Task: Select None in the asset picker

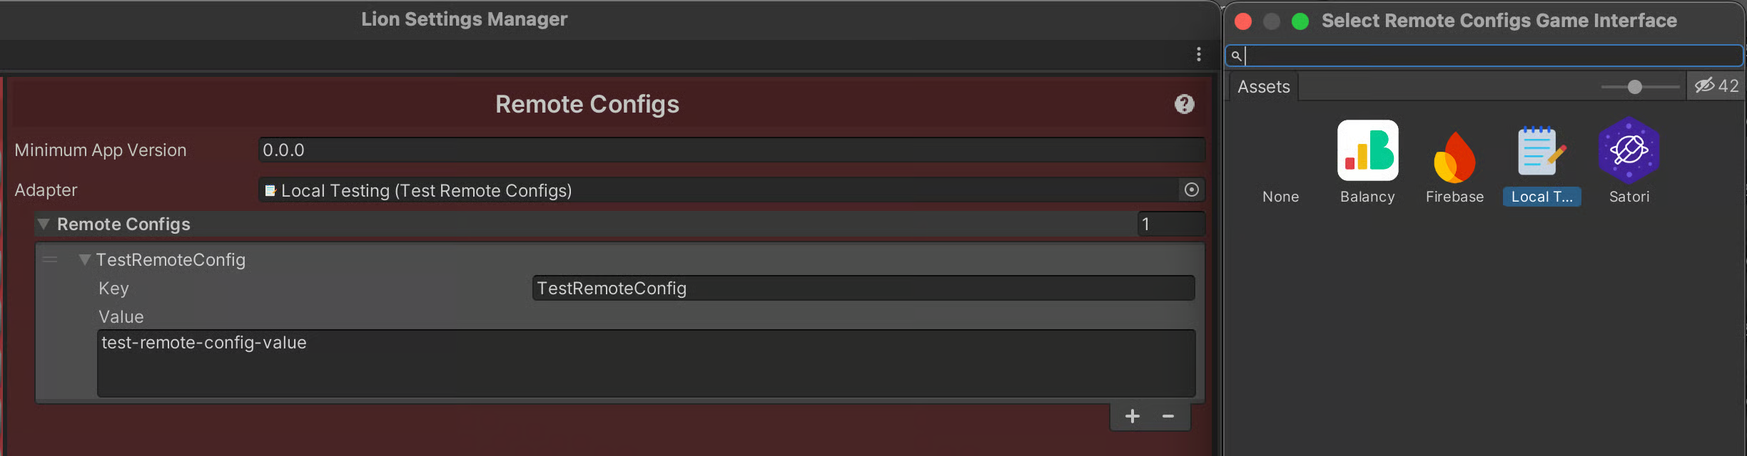Action: click(1280, 197)
